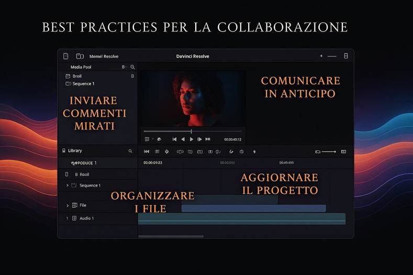Click the icon left of B Rooil
This screenshot has width=413, height=275.
pos(66,174)
